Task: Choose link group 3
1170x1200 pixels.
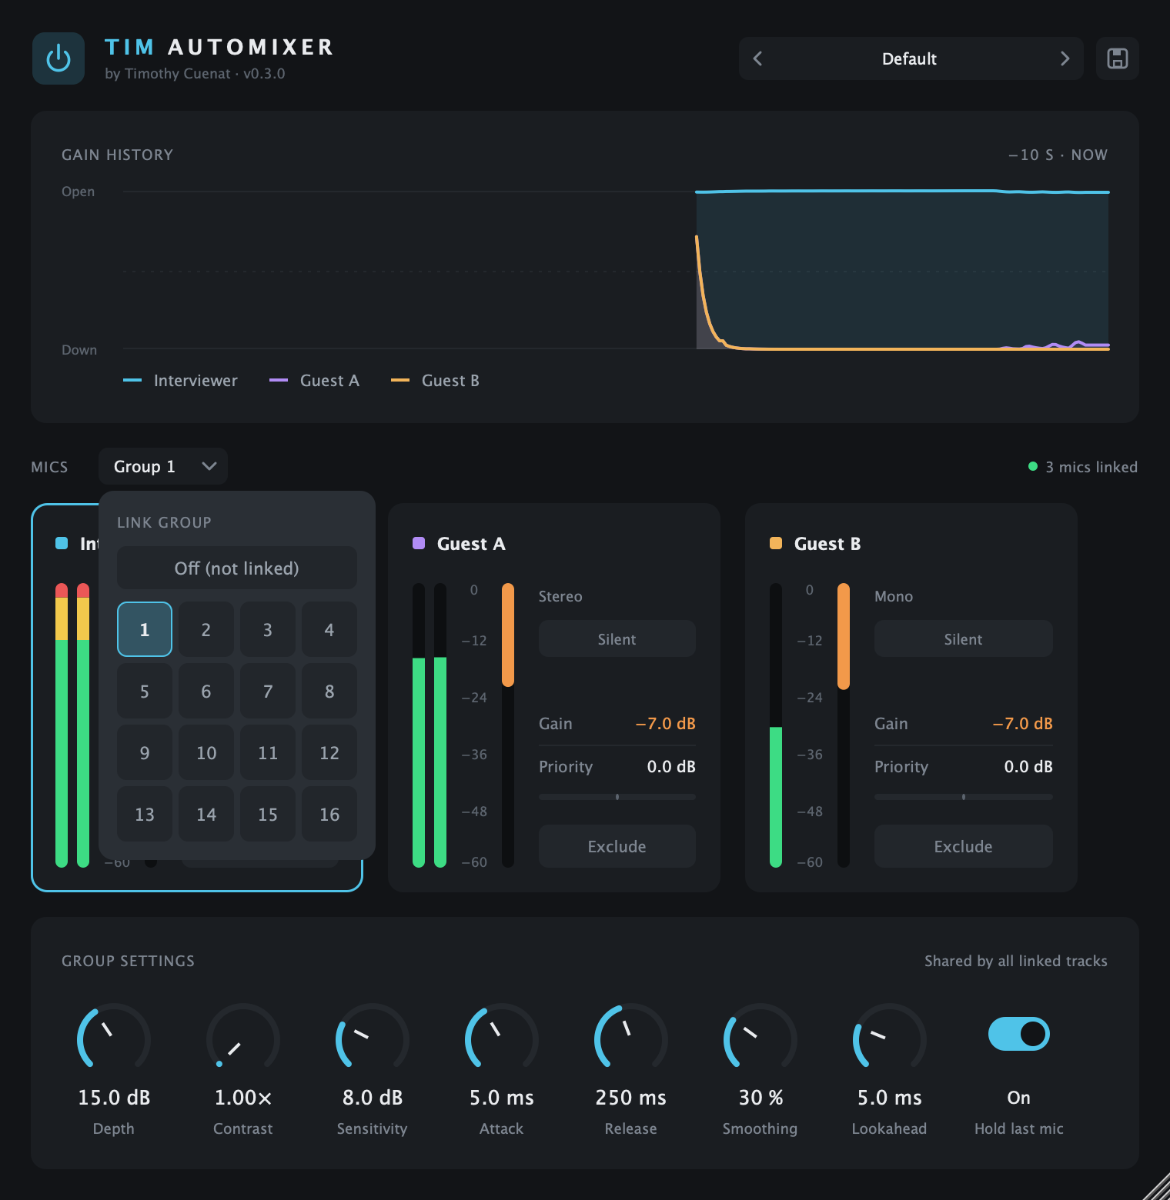Action: click(268, 629)
